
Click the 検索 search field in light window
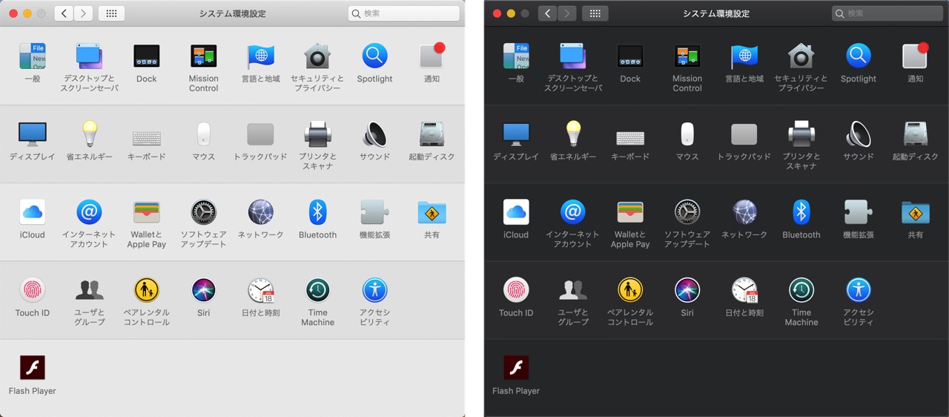coord(404,13)
